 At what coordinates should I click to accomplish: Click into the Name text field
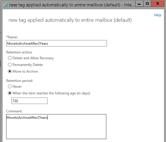pos(56,43)
